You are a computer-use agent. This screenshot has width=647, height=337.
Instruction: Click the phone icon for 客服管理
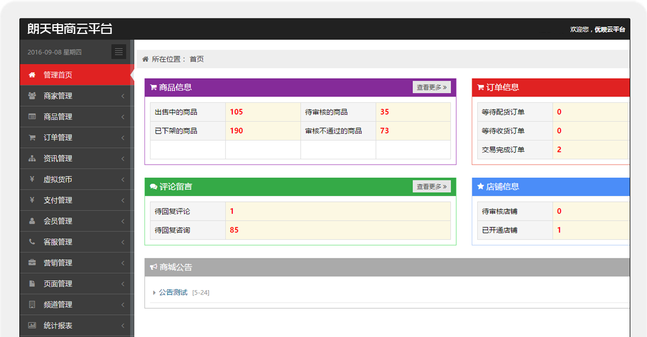33,242
